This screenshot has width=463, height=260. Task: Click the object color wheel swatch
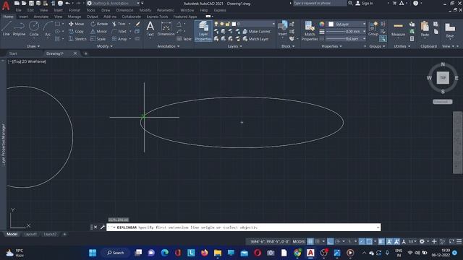click(x=322, y=24)
